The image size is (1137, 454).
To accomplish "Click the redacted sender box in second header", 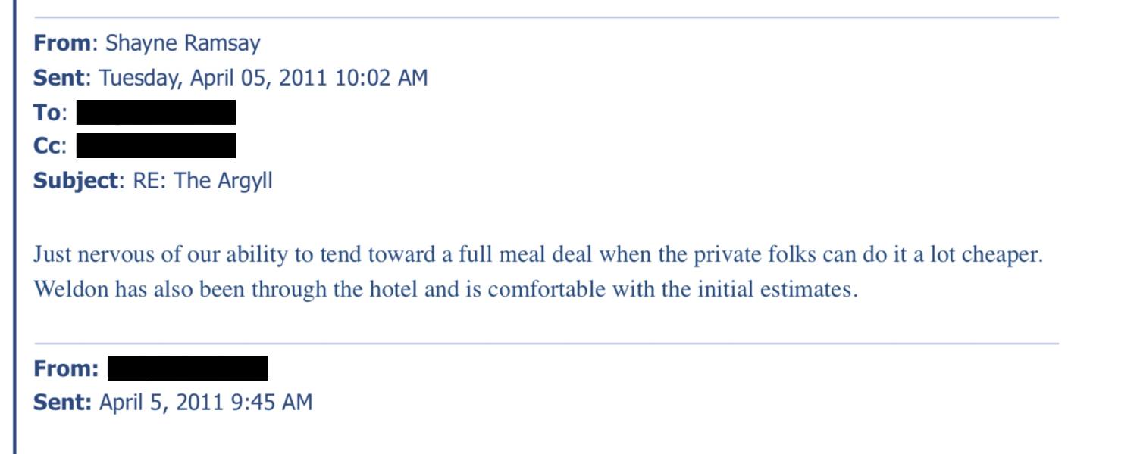I will point(187,368).
